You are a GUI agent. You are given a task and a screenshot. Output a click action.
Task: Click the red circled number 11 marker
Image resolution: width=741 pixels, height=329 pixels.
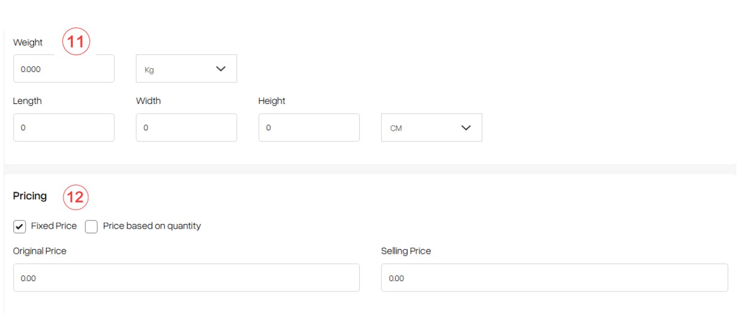75,42
